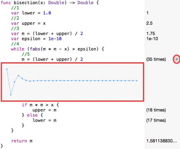Place cursor on "var epsilon = 1e-10" code line
This screenshot has width=180, height=149.
pos(36,39)
